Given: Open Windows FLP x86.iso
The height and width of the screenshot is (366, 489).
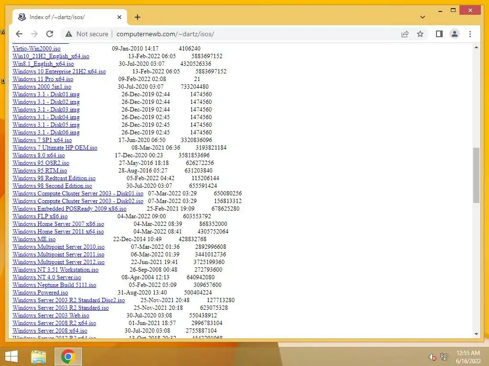Looking at the screenshot, I should (40, 216).
